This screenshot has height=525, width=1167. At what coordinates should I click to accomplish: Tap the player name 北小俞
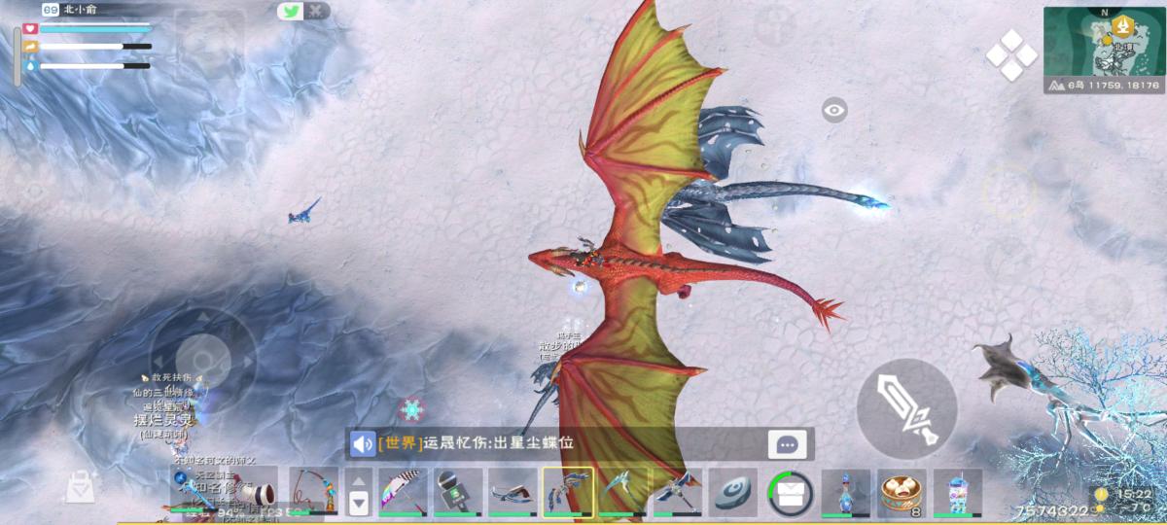(x=80, y=10)
